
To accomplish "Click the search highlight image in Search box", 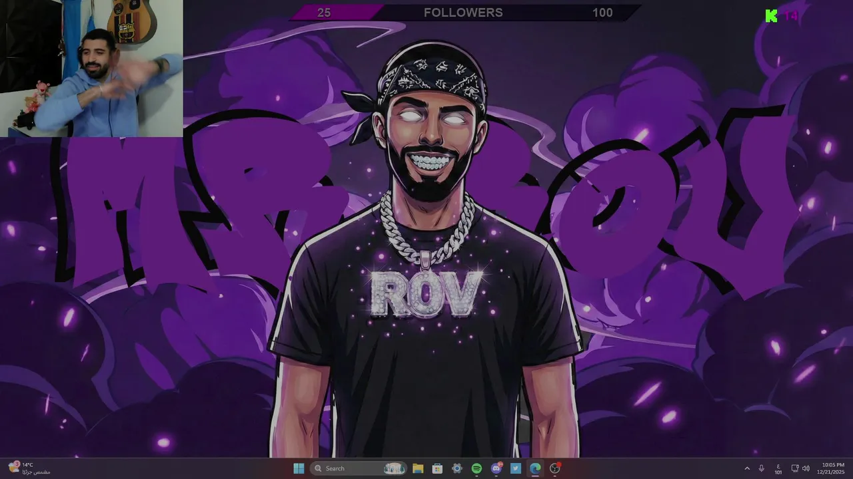I will [394, 468].
